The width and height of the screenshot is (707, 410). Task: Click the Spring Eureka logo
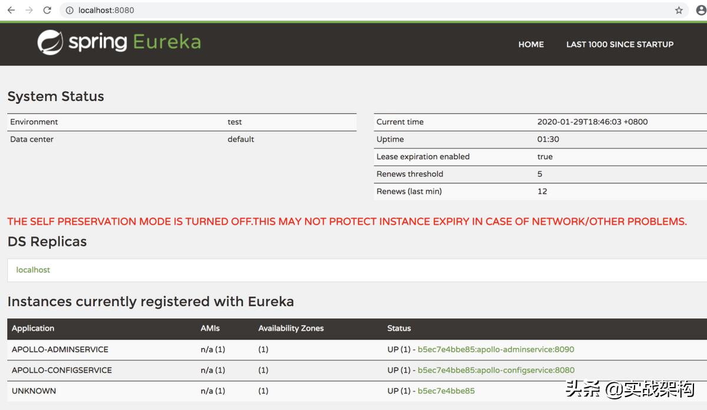[119, 42]
